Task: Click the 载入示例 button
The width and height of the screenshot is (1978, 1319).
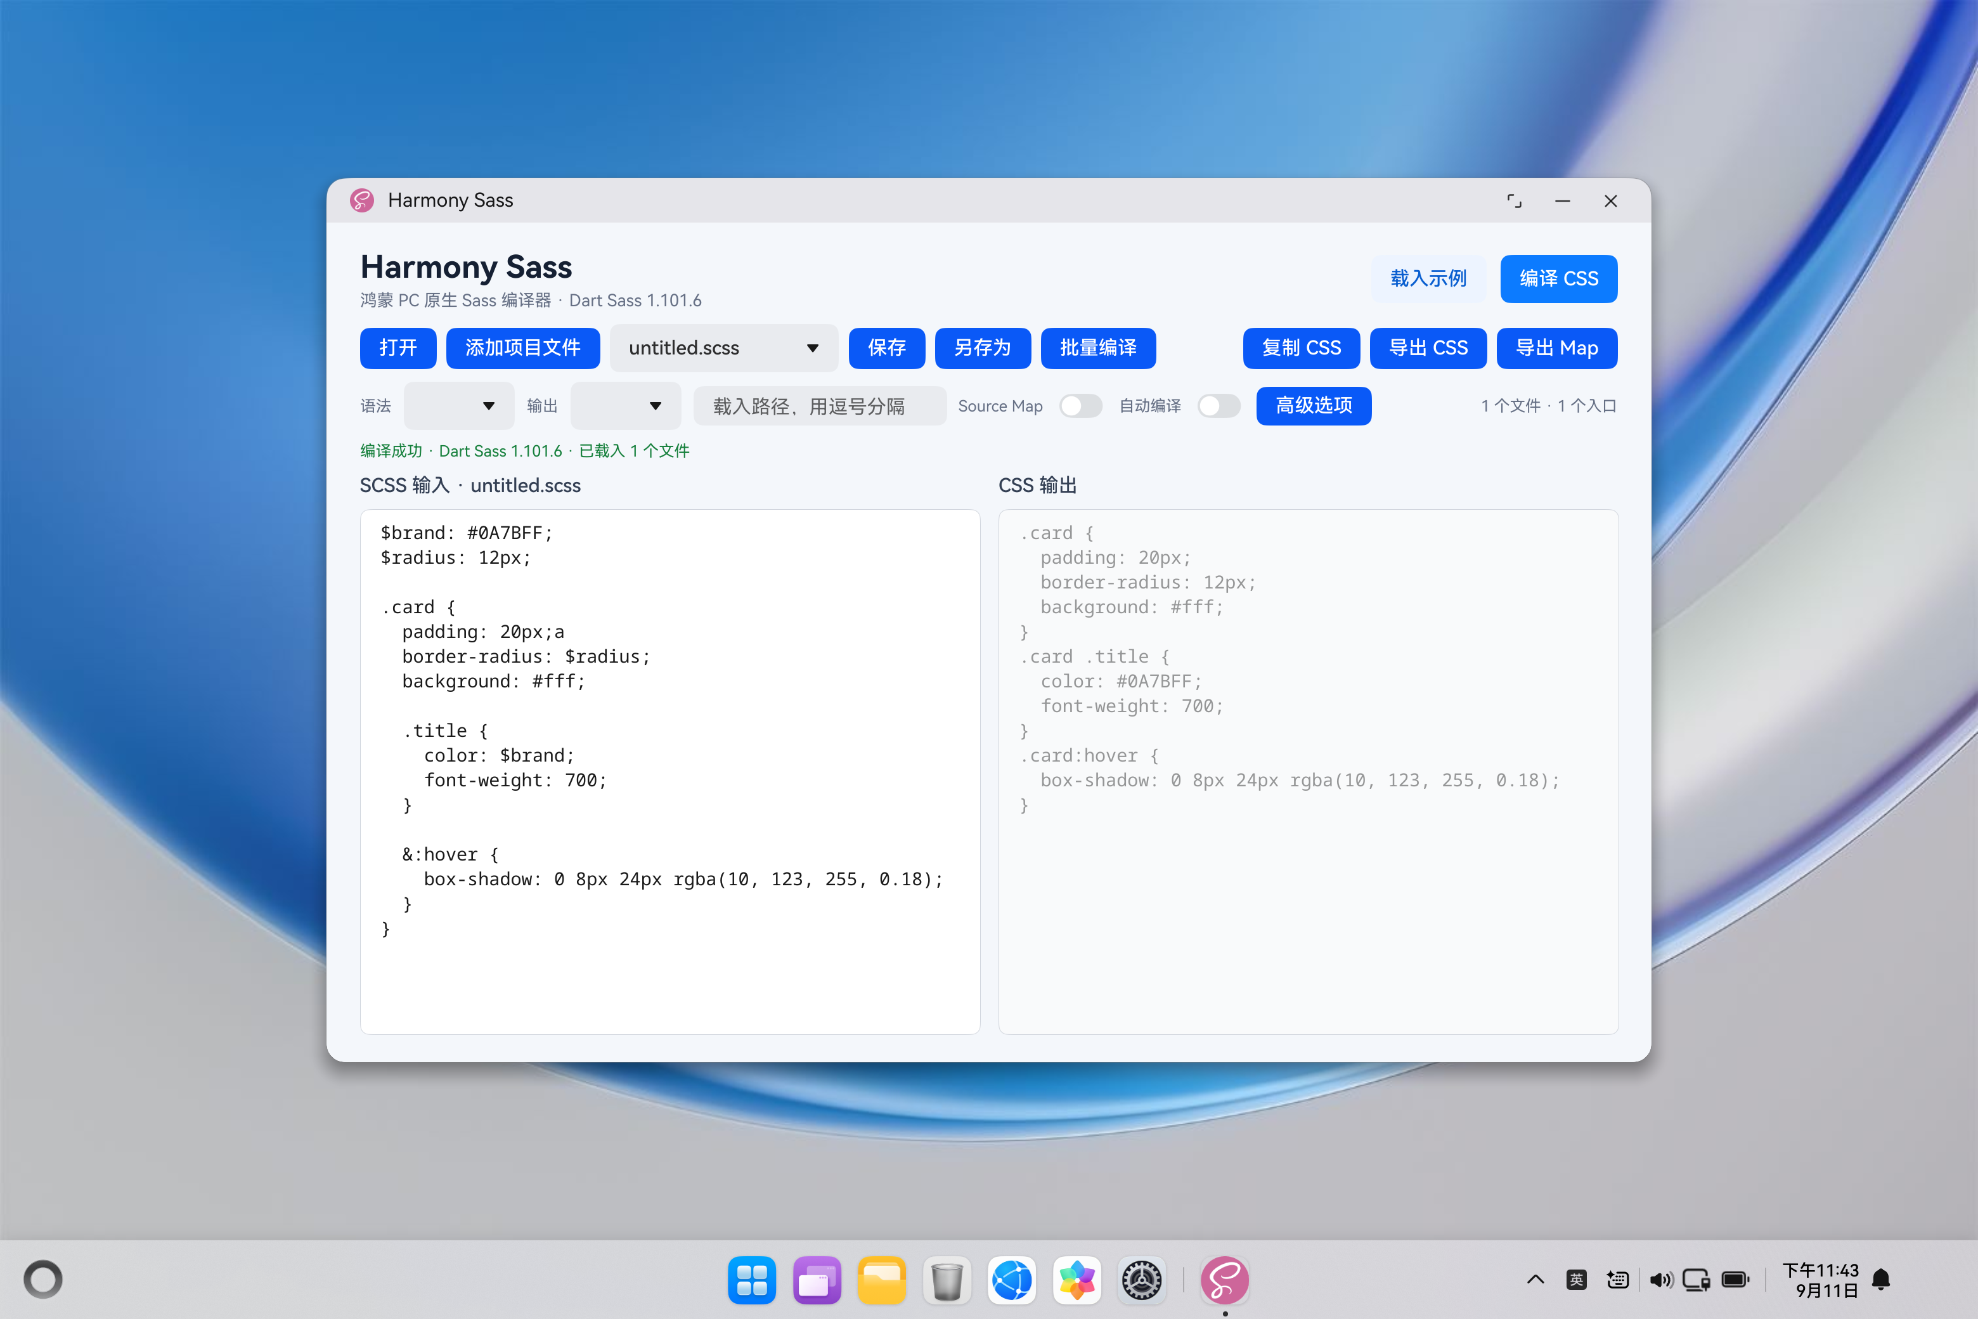Action: click(x=1428, y=278)
